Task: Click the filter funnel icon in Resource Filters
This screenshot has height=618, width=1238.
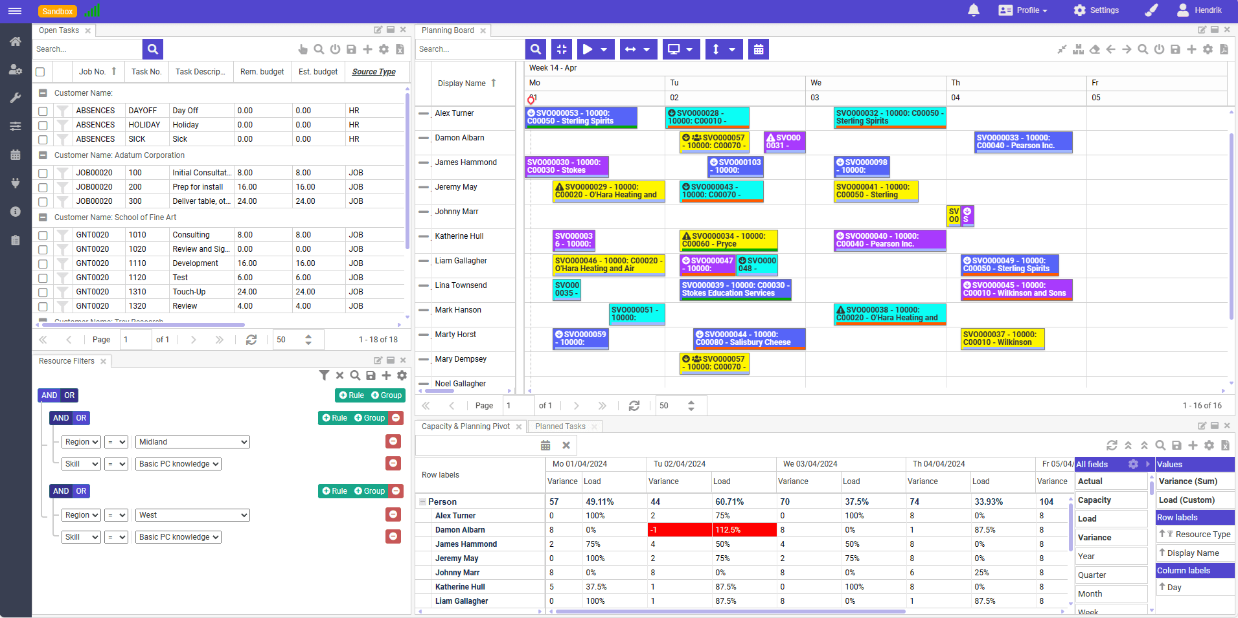Action: pyautogui.click(x=324, y=375)
